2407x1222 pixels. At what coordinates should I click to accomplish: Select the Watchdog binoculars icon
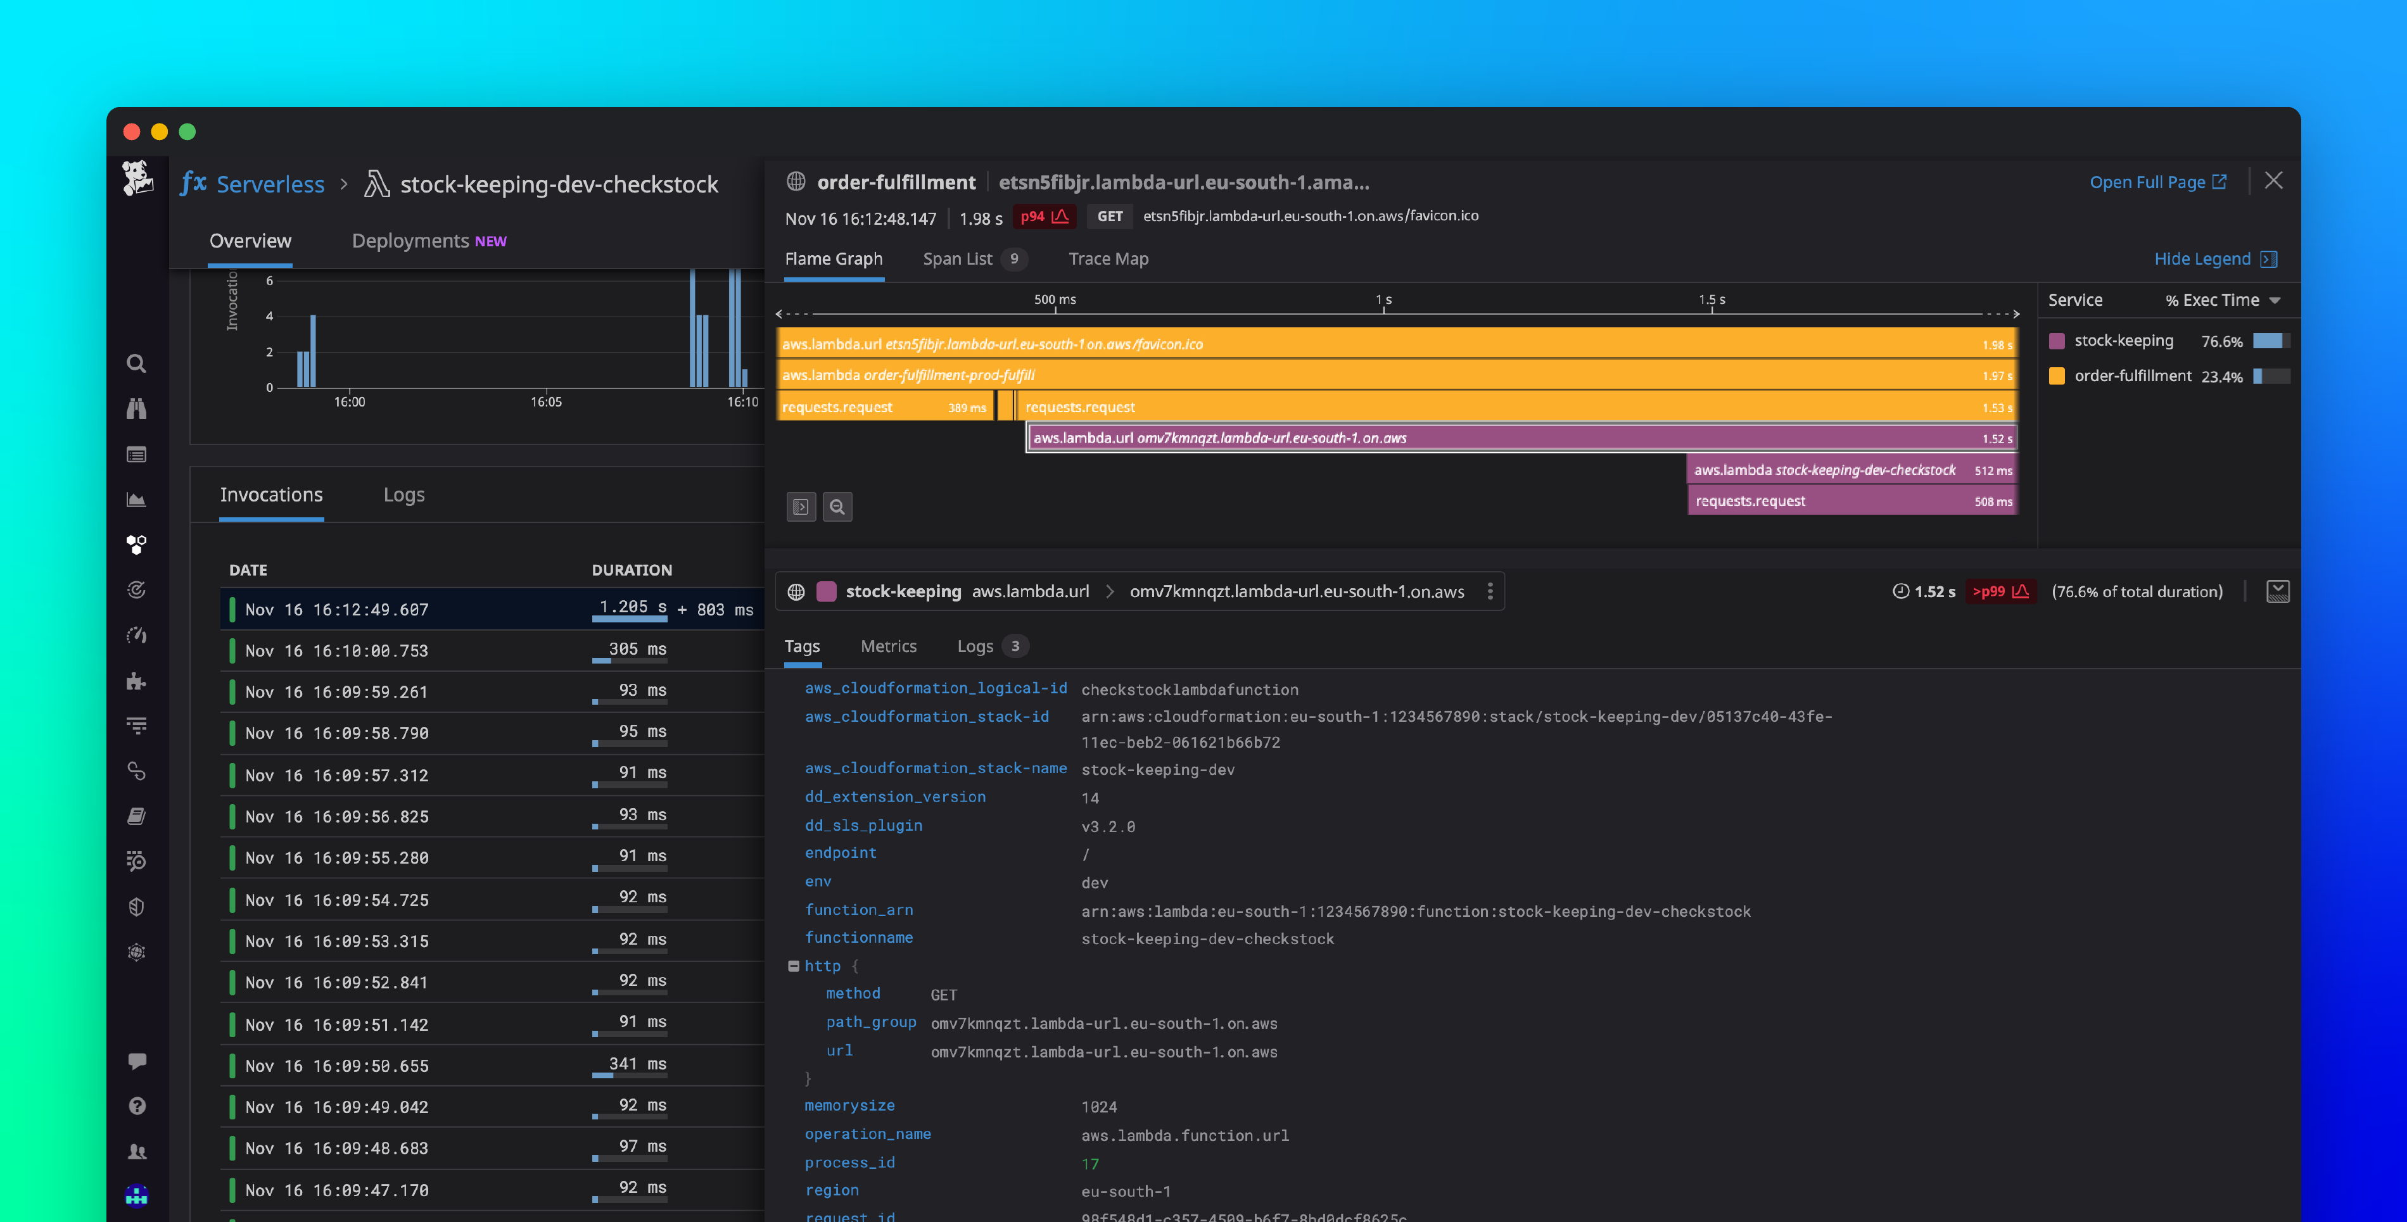coord(136,408)
